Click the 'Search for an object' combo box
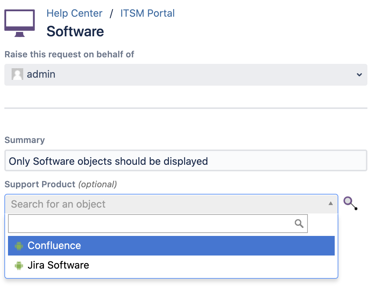The image size is (379, 286). click(167, 204)
